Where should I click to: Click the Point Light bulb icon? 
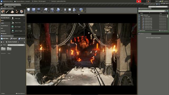[x=13, y=18]
